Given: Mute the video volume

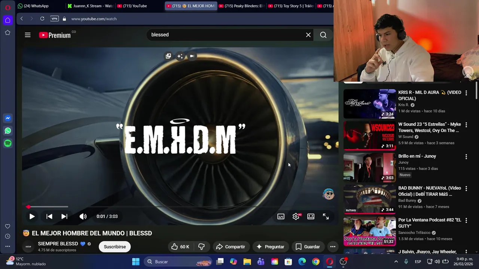Looking at the screenshot, I should [x=83, y=216].
